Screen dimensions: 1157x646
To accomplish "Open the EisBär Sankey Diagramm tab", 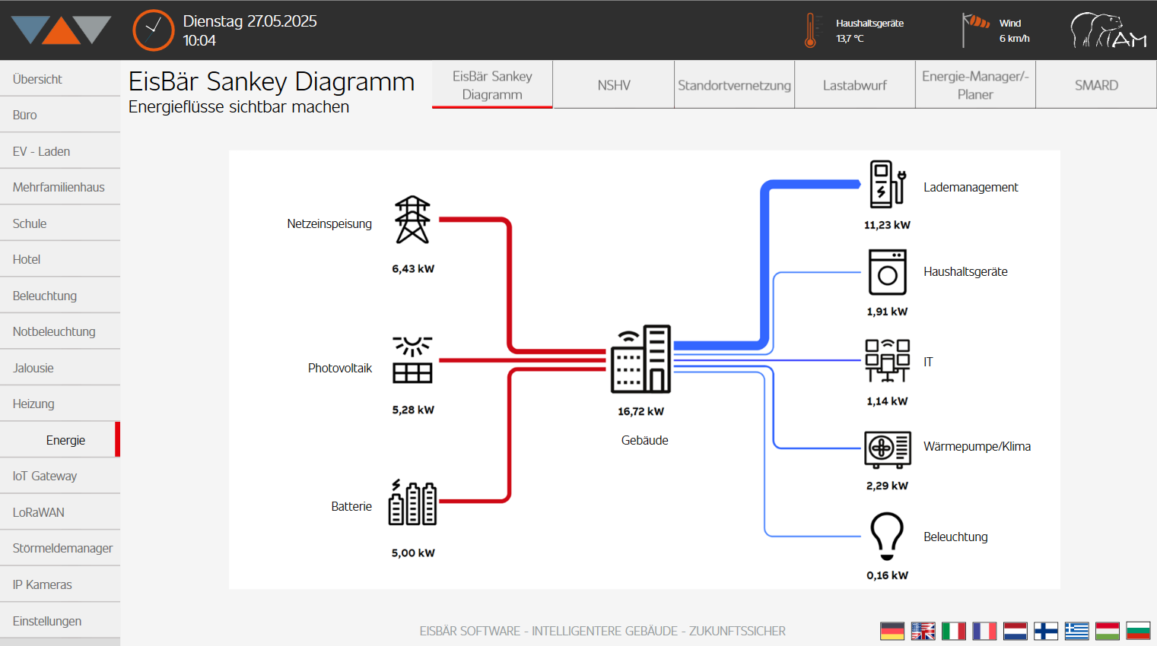I will [492, 85].
